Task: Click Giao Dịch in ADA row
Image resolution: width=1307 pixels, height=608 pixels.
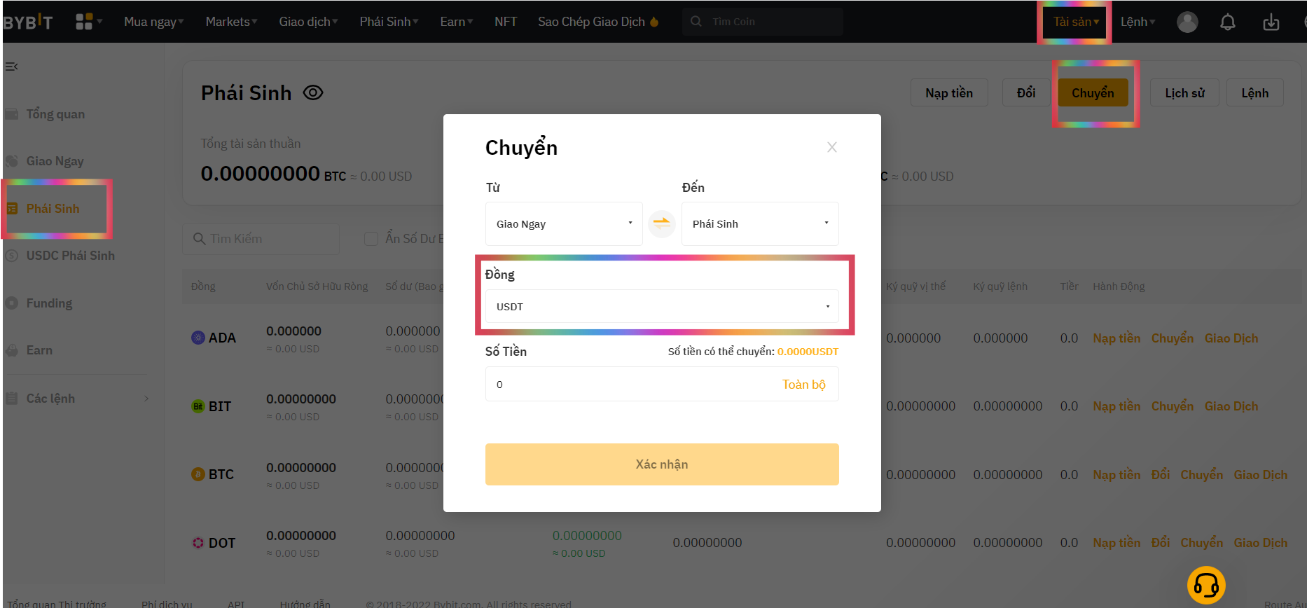Action: tap(1231, 338)
